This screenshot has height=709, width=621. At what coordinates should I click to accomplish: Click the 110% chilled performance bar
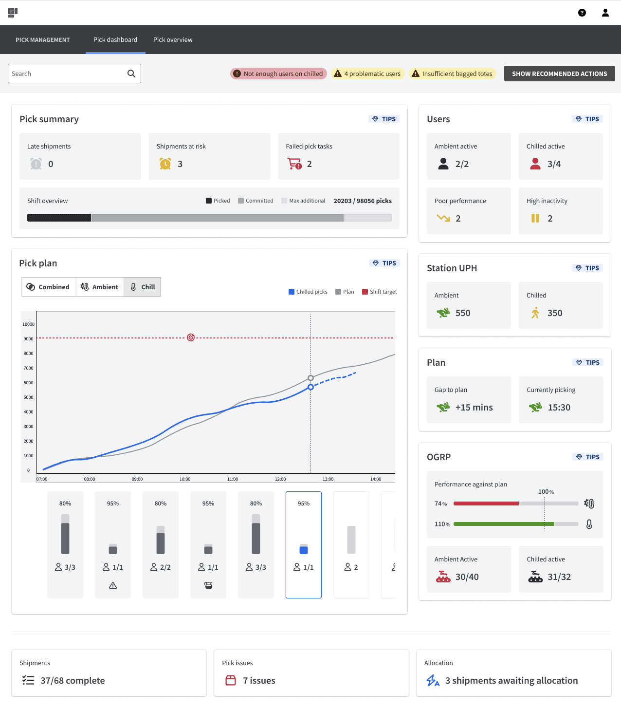516,524
